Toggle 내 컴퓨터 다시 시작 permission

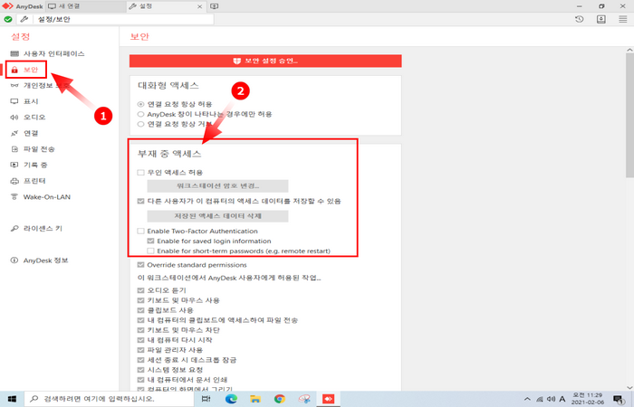tap(140, 340)
